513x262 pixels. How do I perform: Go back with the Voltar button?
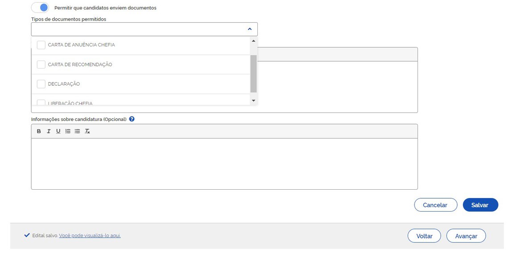(x=424, y=236)
